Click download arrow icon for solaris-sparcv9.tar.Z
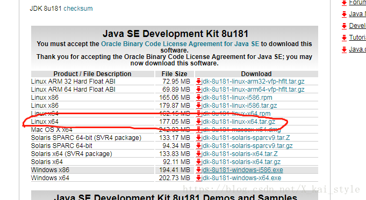 199,138
